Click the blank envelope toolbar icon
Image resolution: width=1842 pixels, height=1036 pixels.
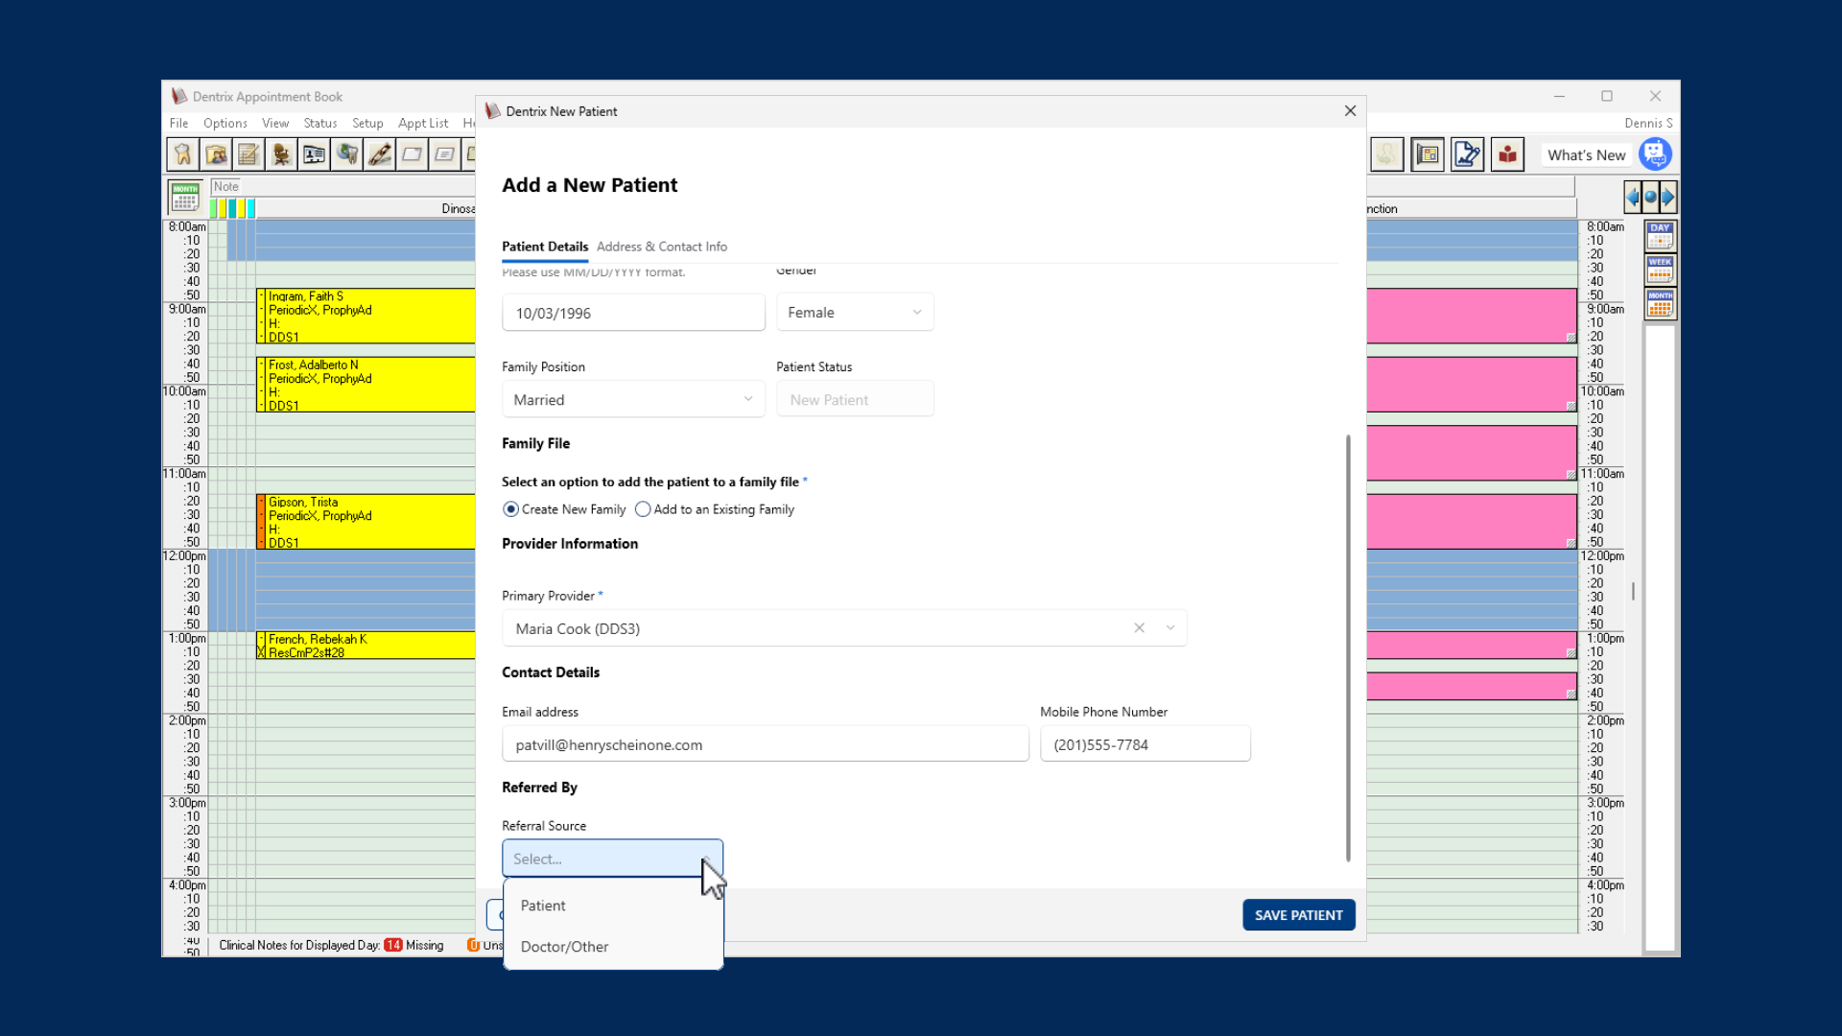click(412, 154)
